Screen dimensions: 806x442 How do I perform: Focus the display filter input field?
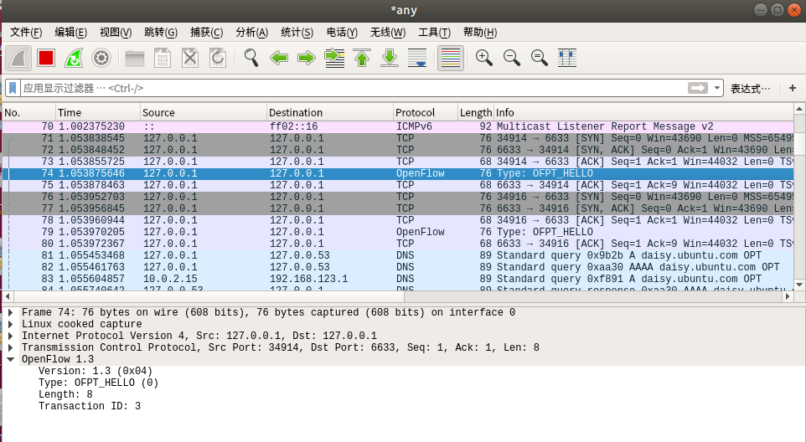pos(354,88)
